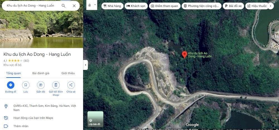Switch to Bài đánh giá tab

[41, 73]
